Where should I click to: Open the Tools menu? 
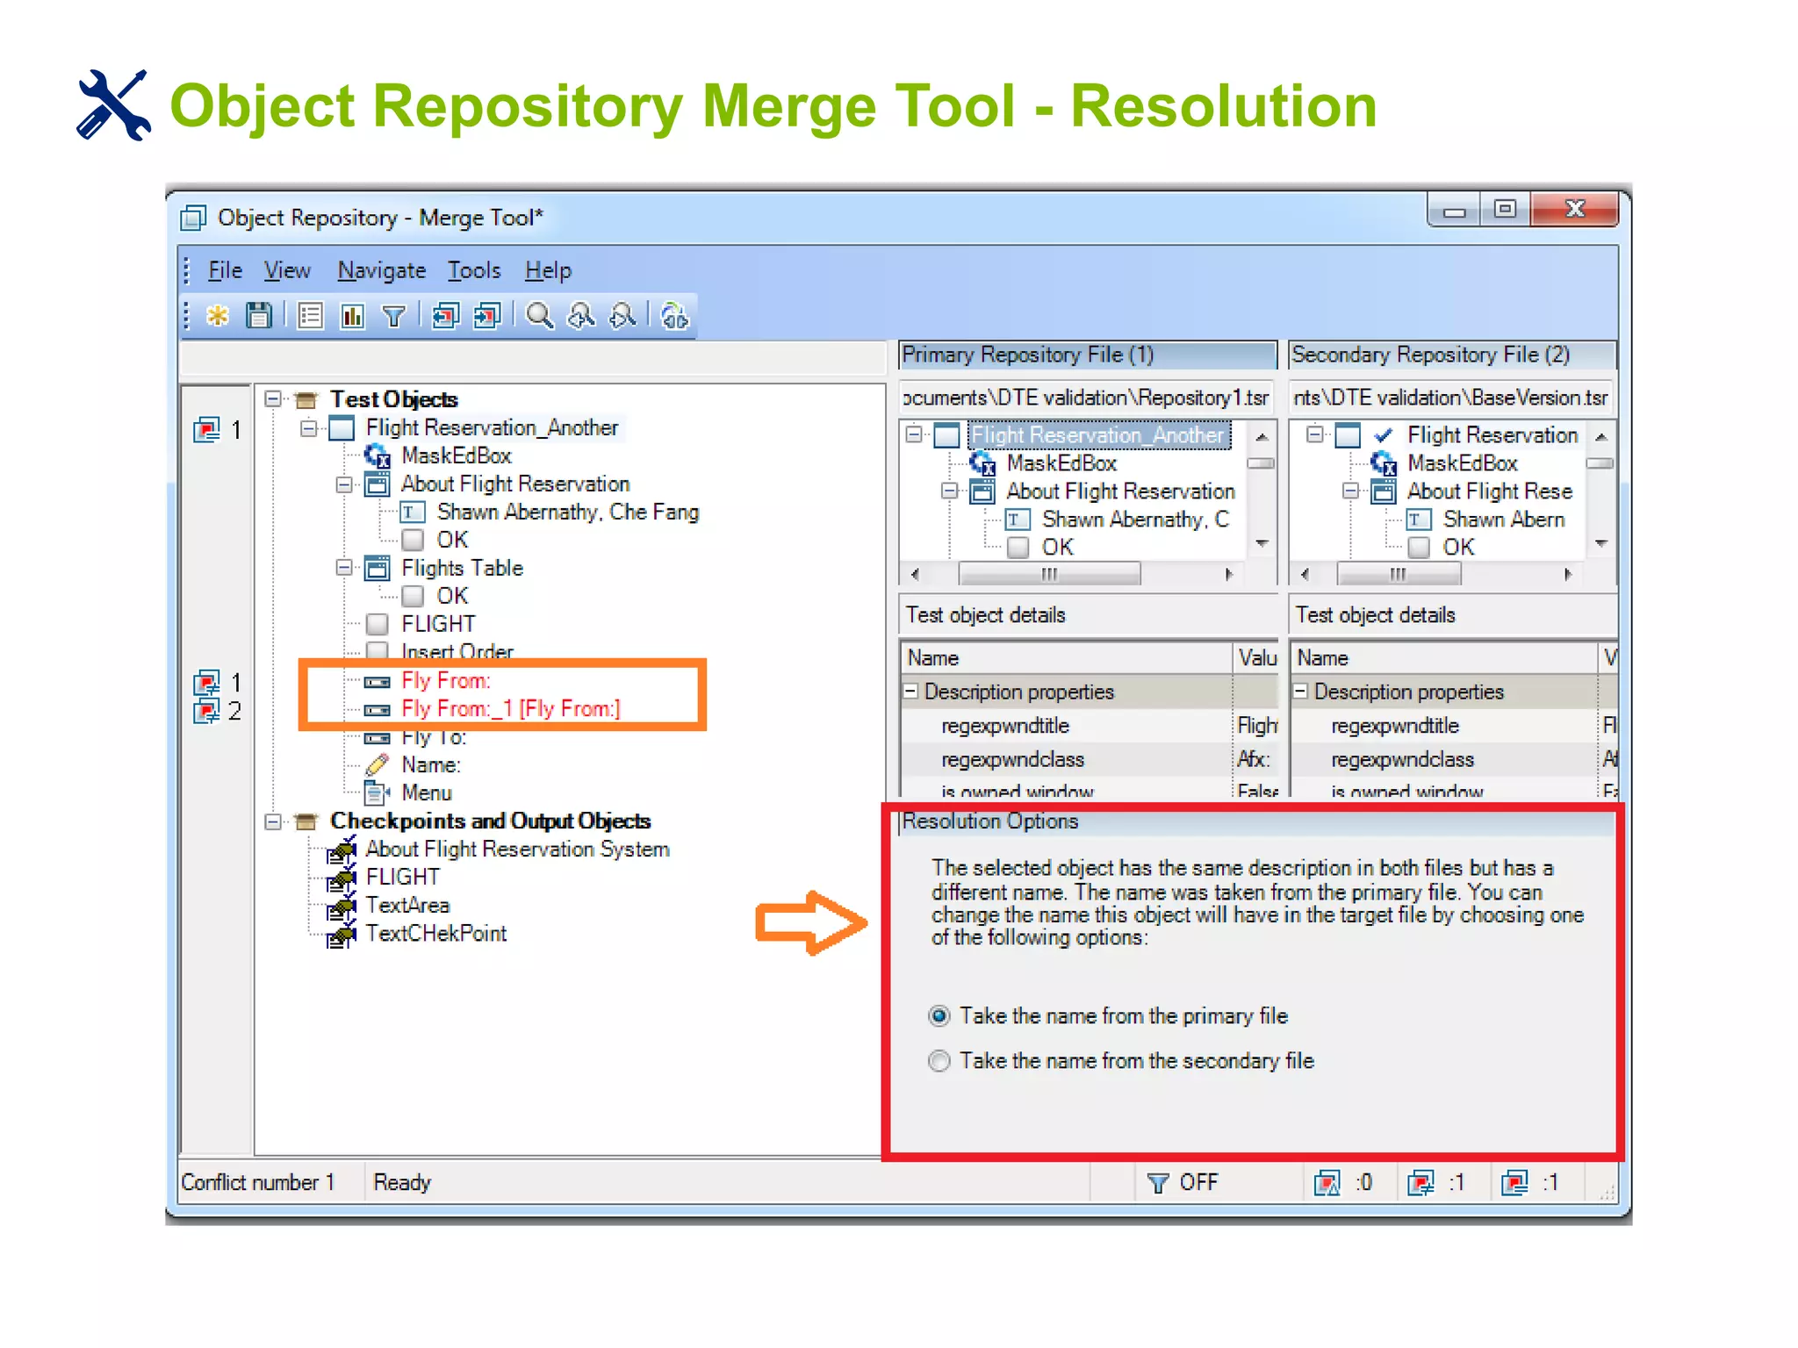pyautogui.click(x=474, y=270)
